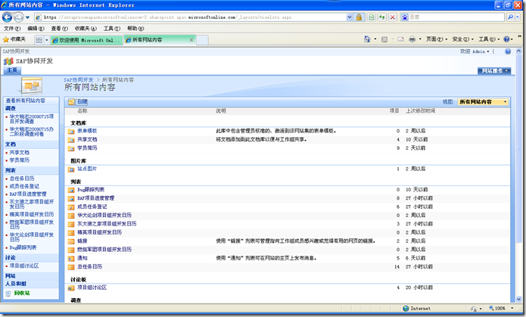This screenshot has height=317, width=526.
Task: Open the 编辑 menu
Action: (x=36, y=29)
